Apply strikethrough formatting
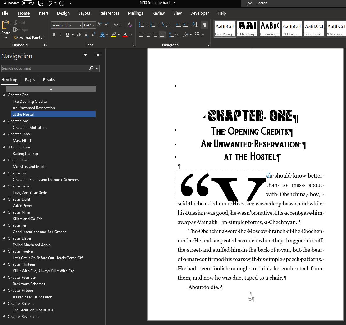The width and height of the screenshot is (346, 325). click(79, 35)
